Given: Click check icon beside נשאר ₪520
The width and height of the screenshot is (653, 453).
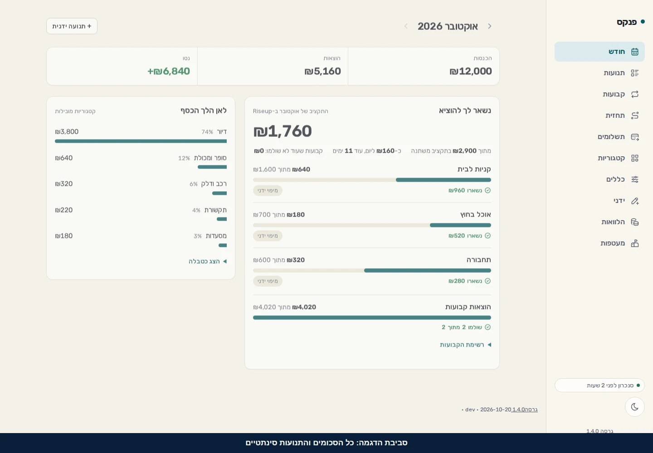Looking at the screenshot, I should (488, 236).
